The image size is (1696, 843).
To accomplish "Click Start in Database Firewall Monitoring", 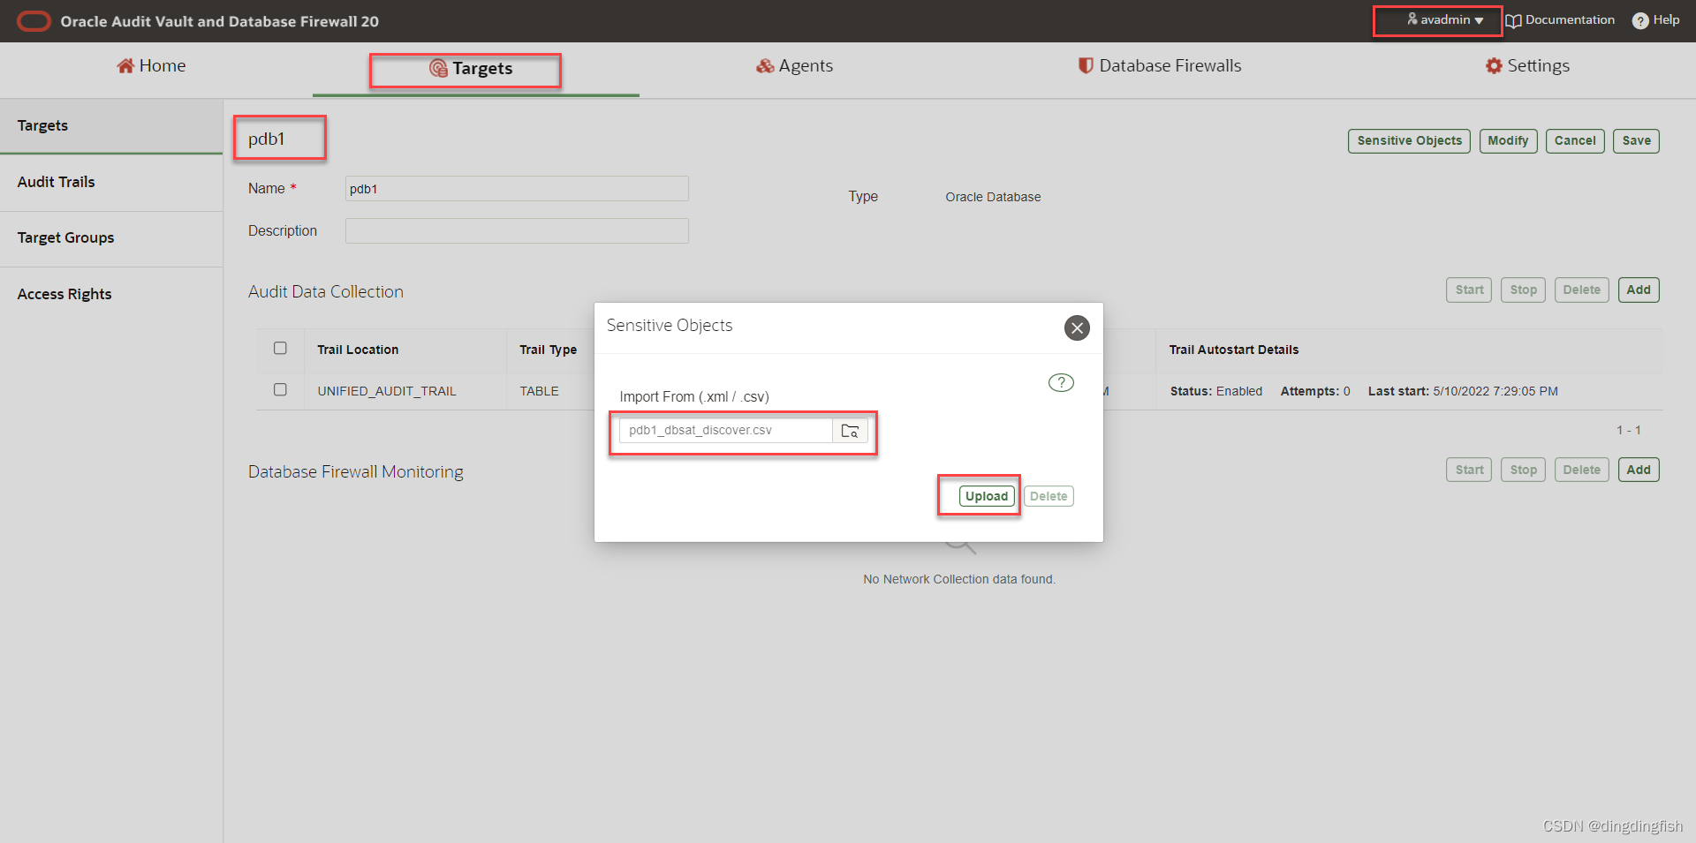I will coord(1469,470).
